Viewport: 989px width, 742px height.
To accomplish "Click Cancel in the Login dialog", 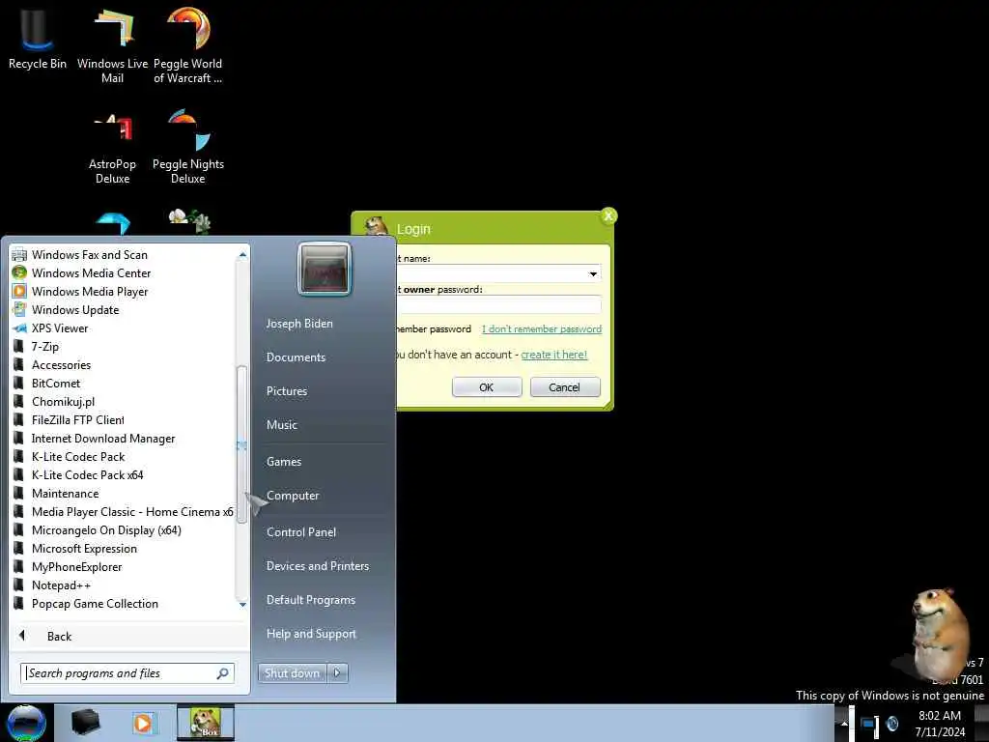I will click(564, 387).
